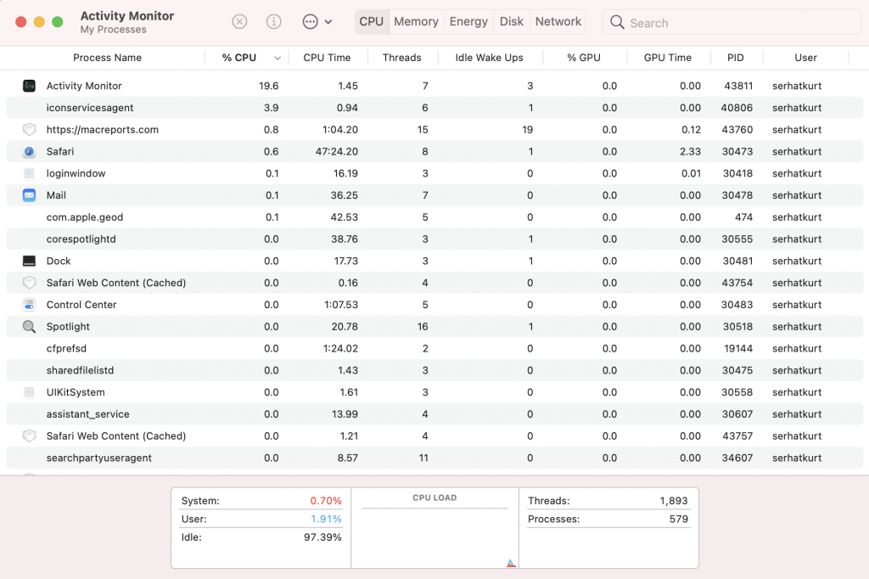Click the magnifier icon in the search box
This screenshot has width=869, height=579.
617,22
